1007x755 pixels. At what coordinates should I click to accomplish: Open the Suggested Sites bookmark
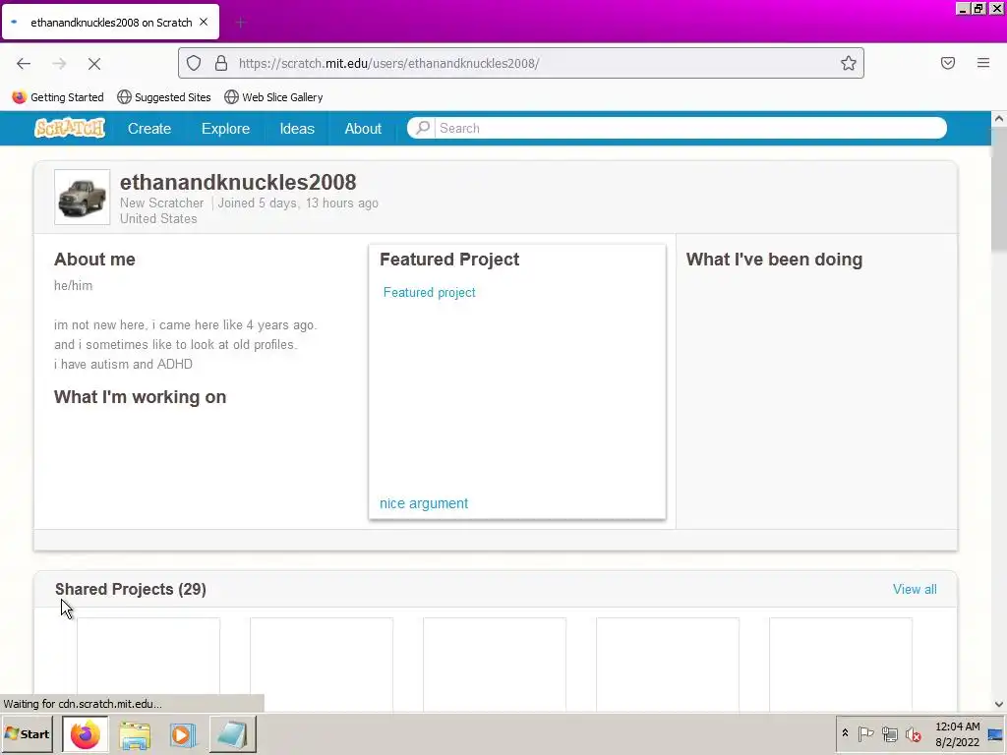point(164,97)
